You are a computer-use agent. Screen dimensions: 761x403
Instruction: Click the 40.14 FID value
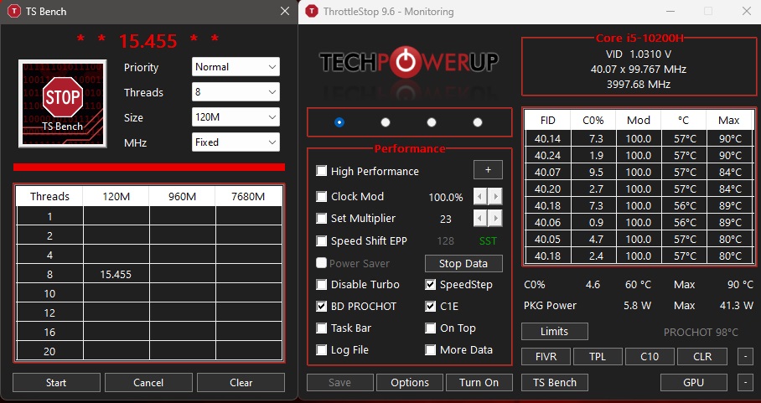547,139
